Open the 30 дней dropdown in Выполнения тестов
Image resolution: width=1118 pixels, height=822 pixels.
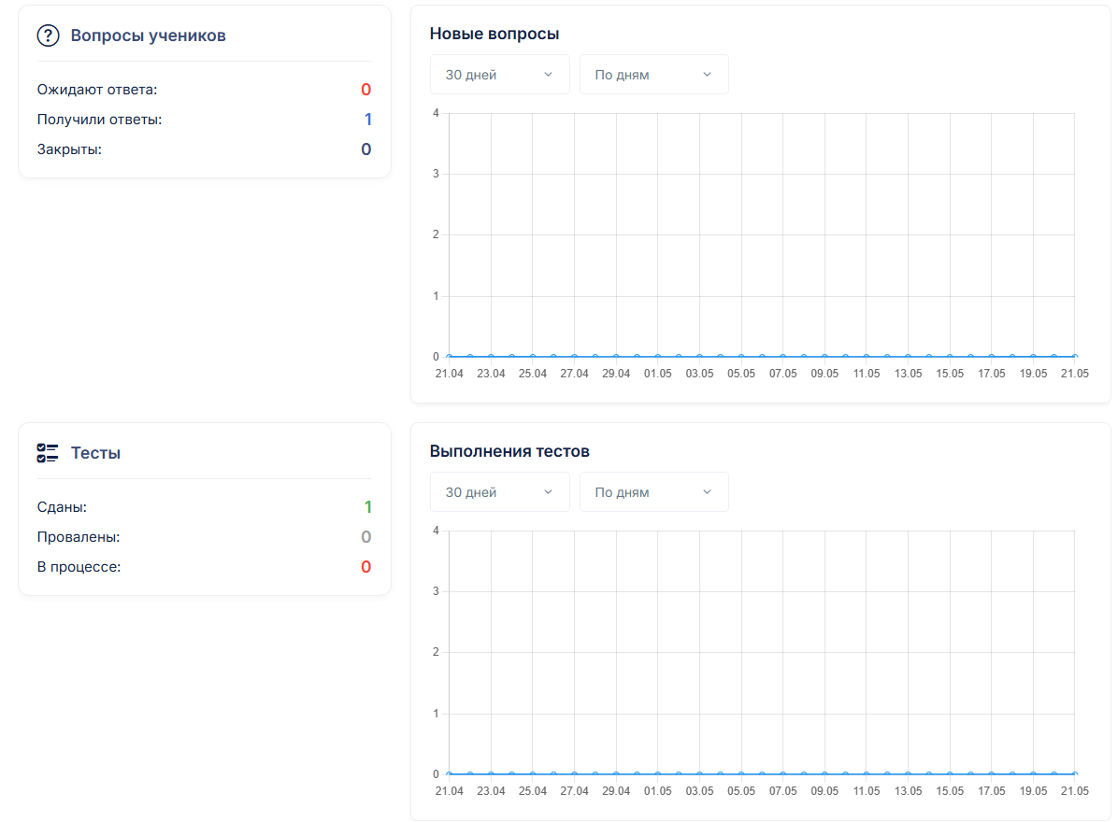pyautogui.click(x=500, y=492)
